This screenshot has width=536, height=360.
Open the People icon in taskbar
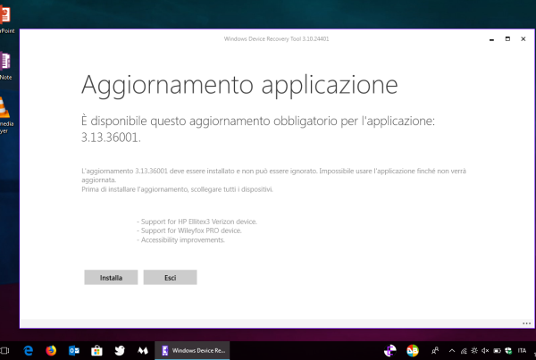tap(434, 350)
